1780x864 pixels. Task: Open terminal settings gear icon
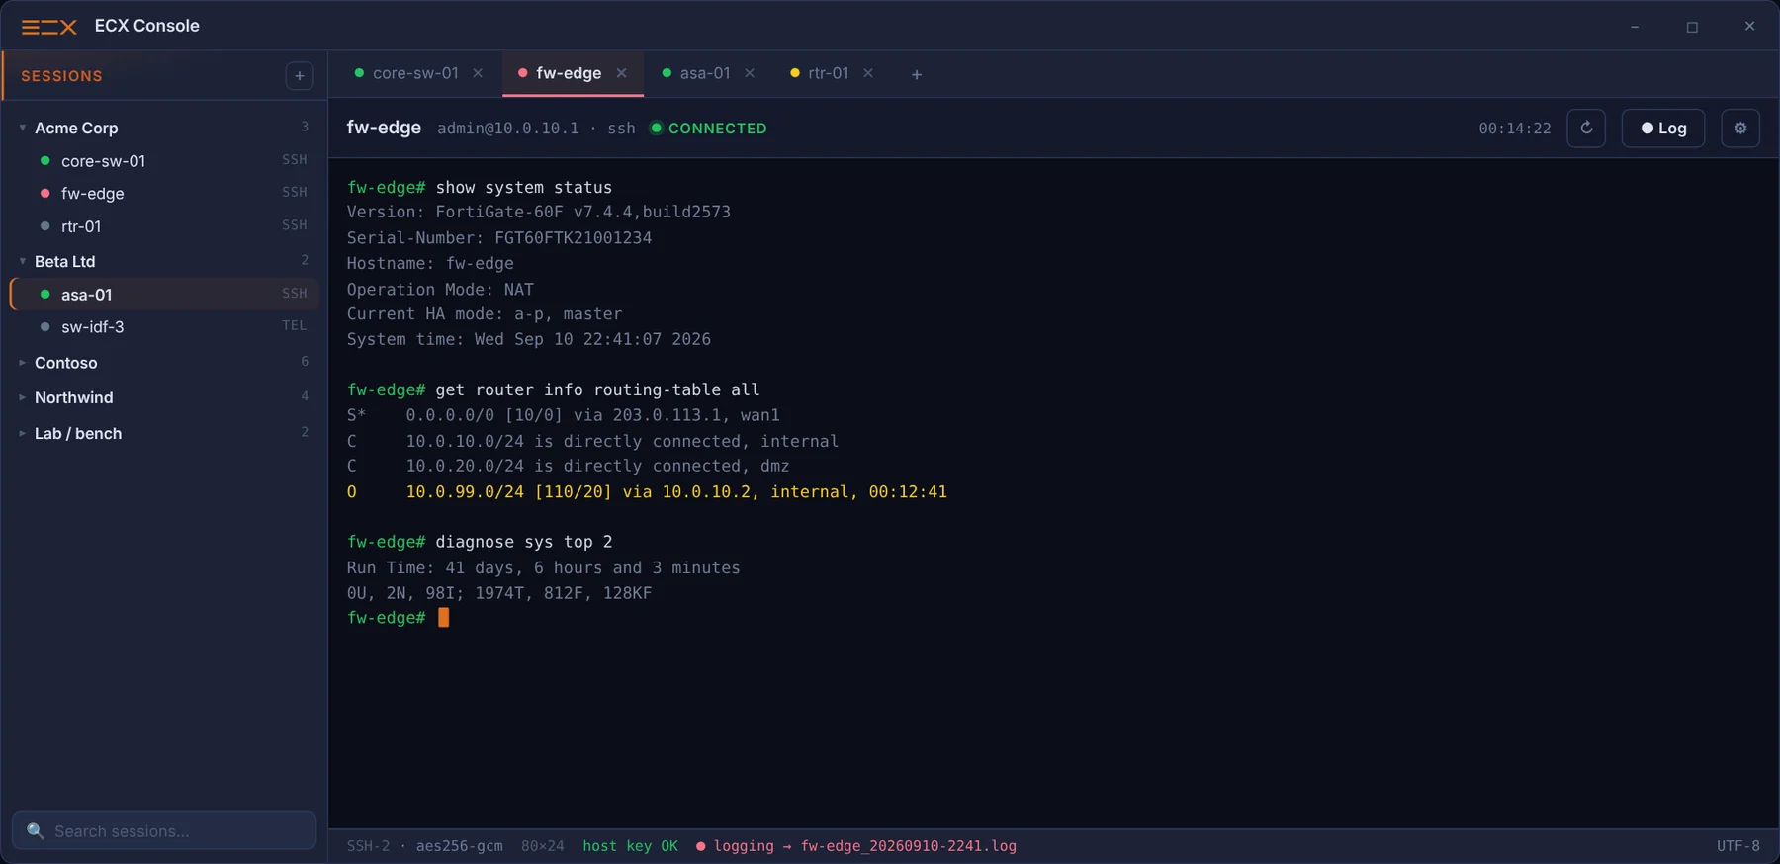click(x=1740, y=128)
